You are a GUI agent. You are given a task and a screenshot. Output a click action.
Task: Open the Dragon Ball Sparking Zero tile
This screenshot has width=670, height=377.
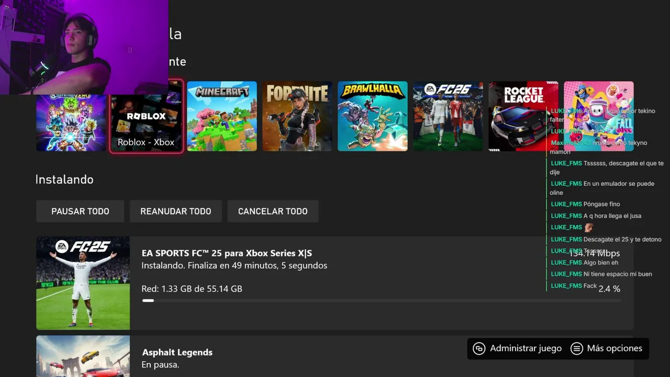pos(71,123)
